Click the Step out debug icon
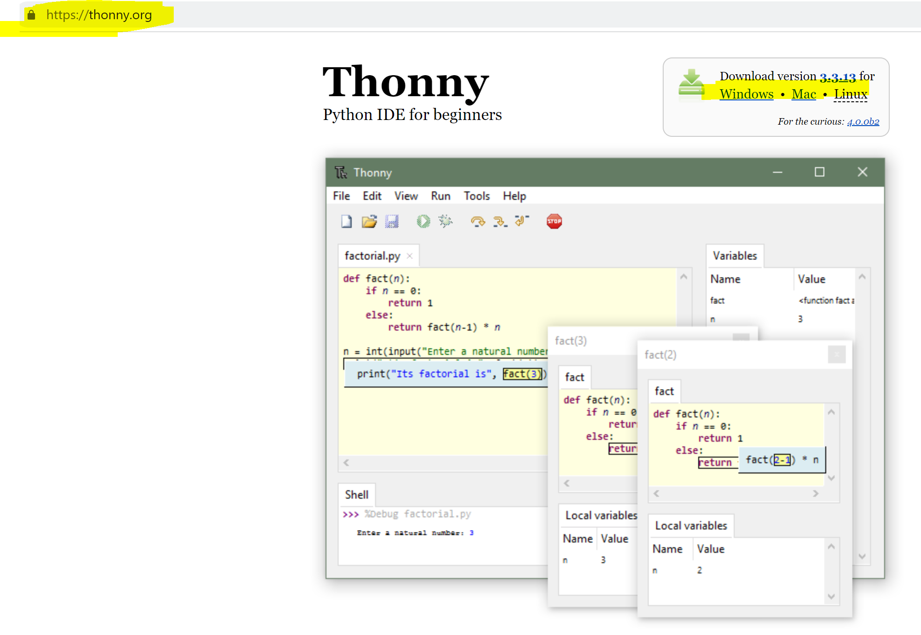Image resolution: width=921 pixels, height=635 pixels. (x=522, y=220)
